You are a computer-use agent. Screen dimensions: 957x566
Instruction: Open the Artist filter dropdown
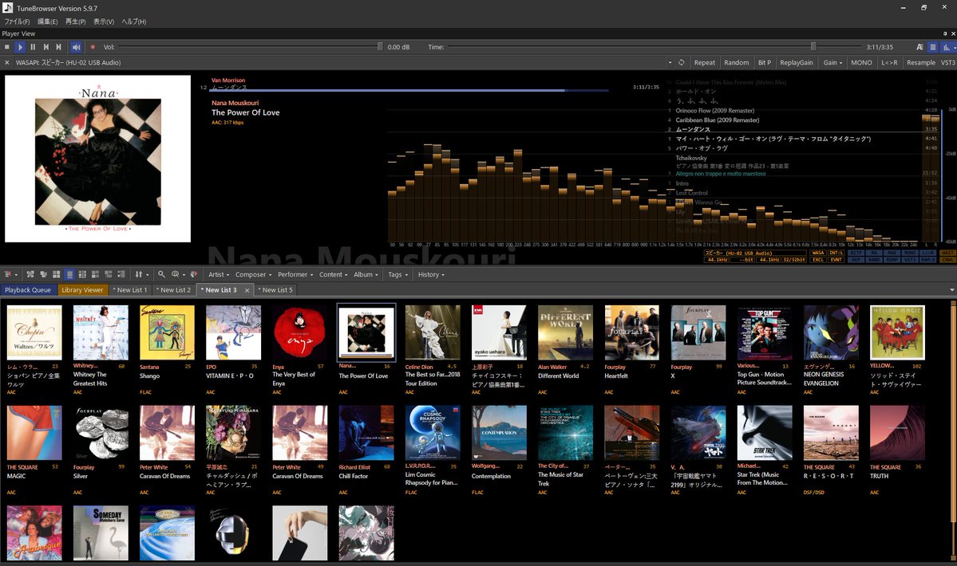(x=219, y=275)
